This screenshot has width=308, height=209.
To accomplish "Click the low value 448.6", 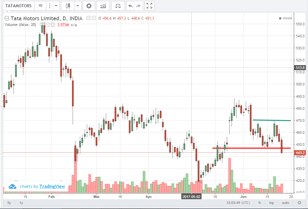I will pos(136,18).
